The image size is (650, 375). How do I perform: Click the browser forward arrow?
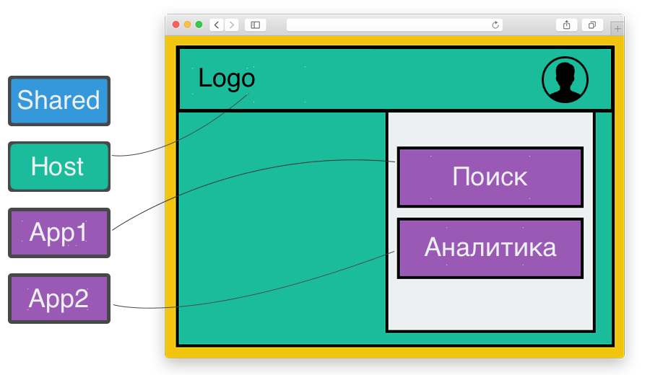point(232,25)
